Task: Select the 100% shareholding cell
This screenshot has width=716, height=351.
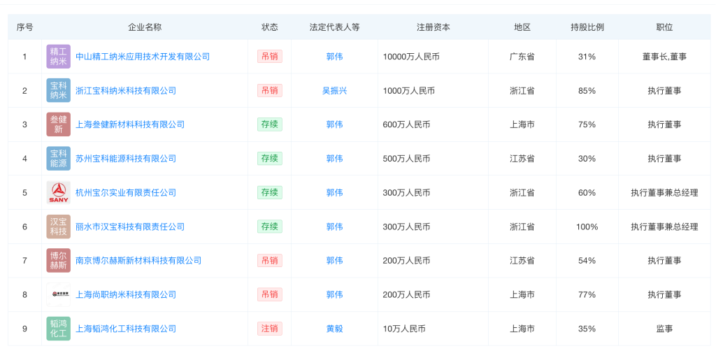Action: pyautogui.click(x=587, y=227)
